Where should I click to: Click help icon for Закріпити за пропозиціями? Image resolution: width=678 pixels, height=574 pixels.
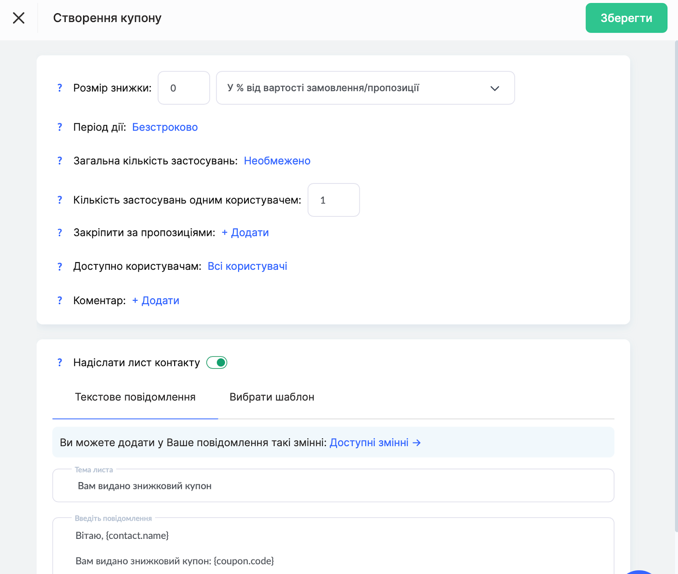coord(60,233)
